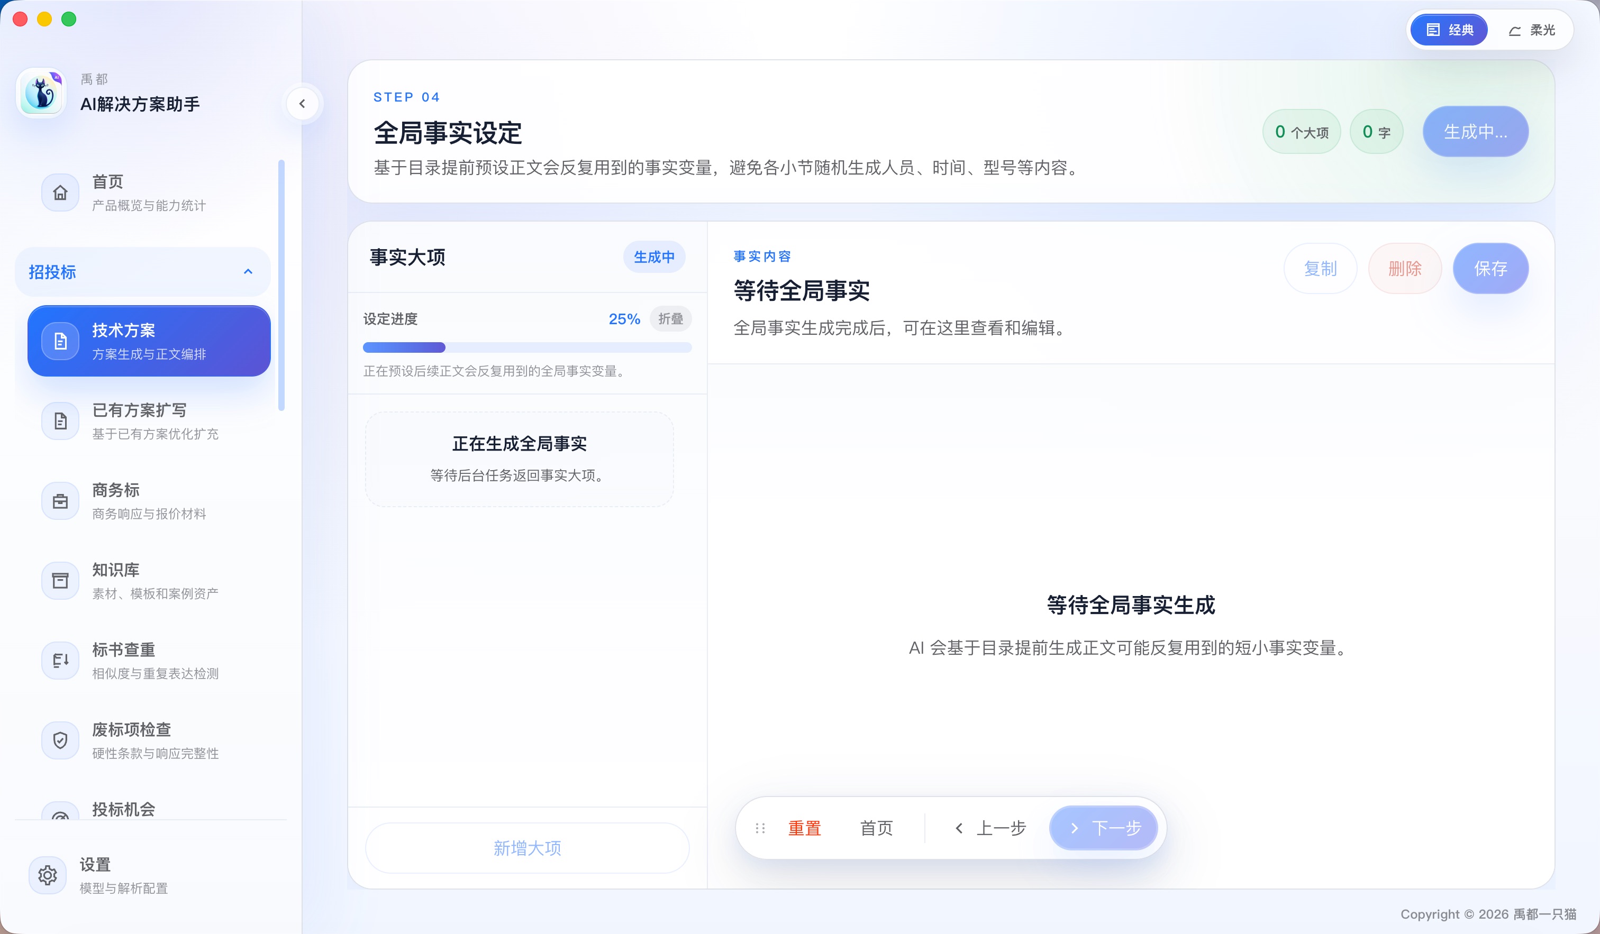Viewport: 1600px width, 934px height.
Task: Click the shield icon beside 废标项检查
Action: click(60, 740)
